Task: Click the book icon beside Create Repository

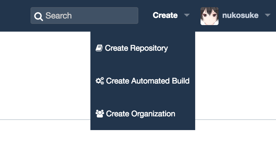Action: 99,48
